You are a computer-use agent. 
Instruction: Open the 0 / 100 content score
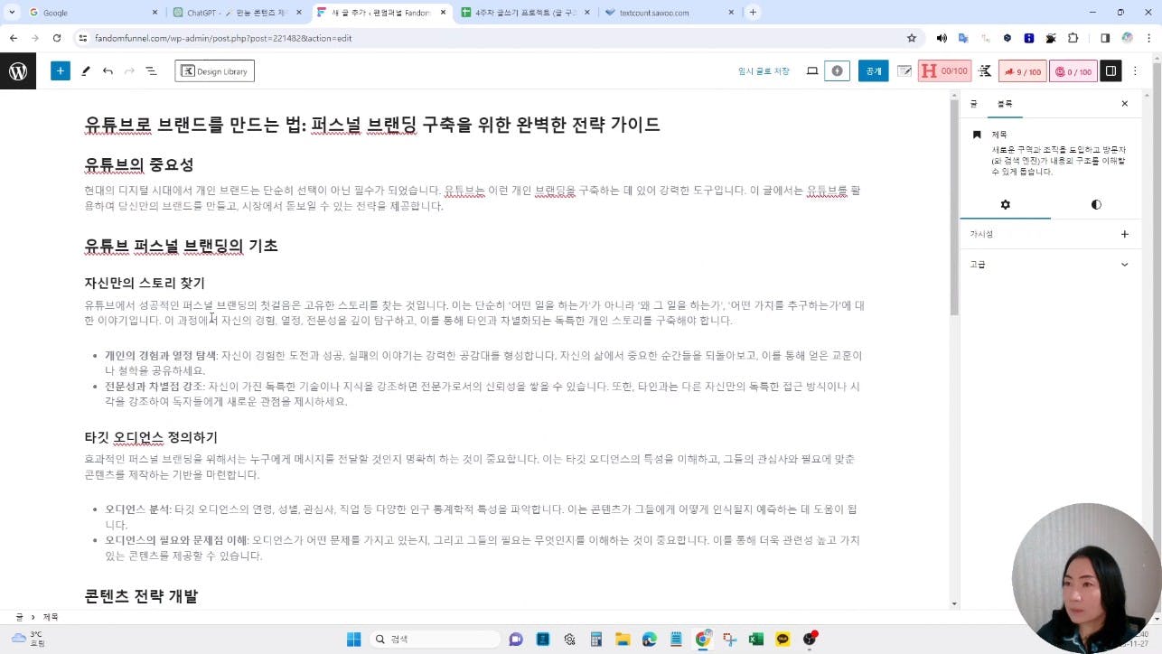pyautogui.click(x=1073, y=71)
